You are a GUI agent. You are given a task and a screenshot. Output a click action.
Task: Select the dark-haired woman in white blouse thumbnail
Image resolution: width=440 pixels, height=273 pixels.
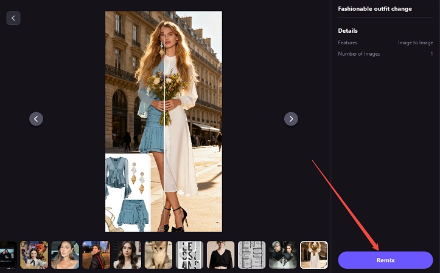(x=127, y=255)
